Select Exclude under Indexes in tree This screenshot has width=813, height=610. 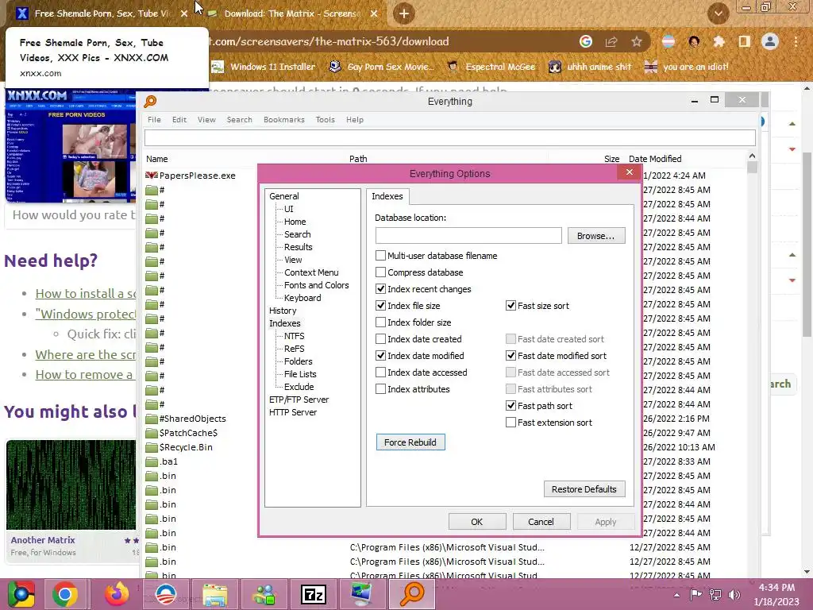(299, 387)
